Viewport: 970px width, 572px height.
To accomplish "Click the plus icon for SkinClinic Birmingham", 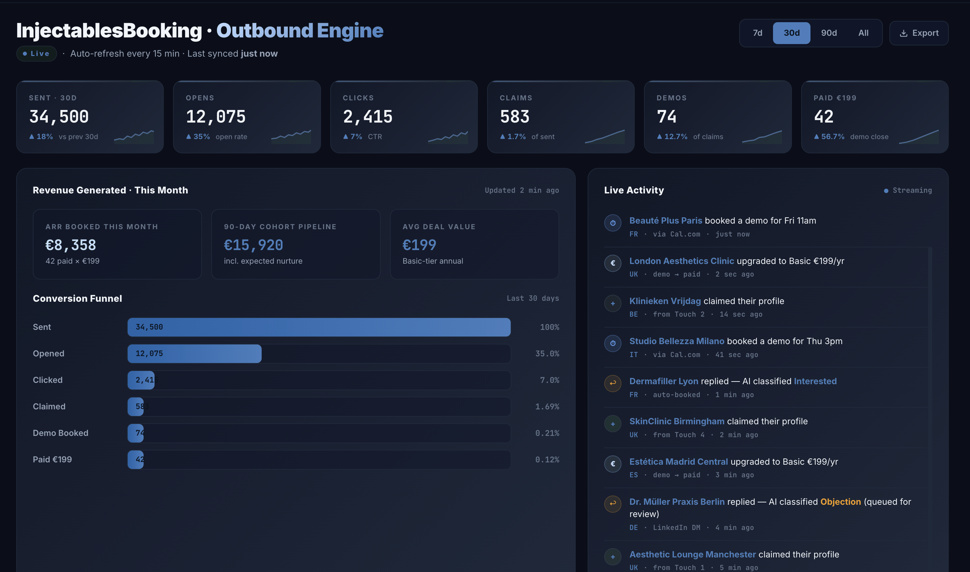I will [613, 424].
